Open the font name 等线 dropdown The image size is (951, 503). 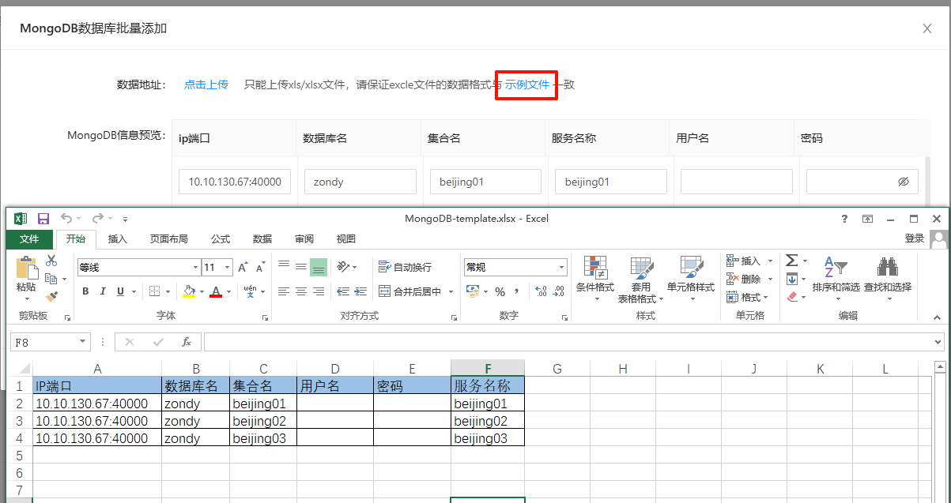tap(195, 268)
